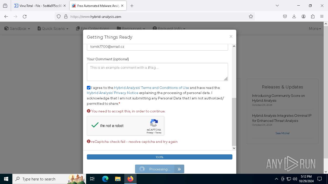Expand the Request Info menu
328x184 pixels.
[169, 29]
